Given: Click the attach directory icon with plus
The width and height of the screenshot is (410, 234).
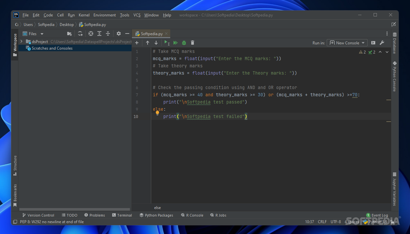Looking at the screenshot, I should [x=80, y=34].
